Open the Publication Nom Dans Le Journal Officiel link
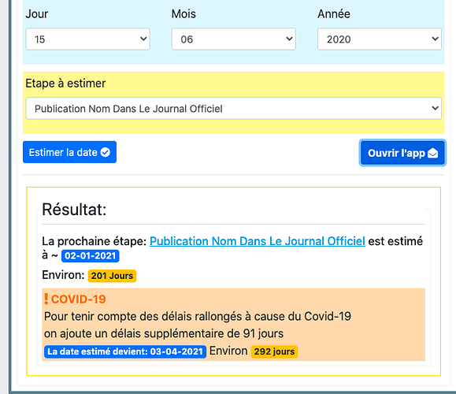 (258, 241)
